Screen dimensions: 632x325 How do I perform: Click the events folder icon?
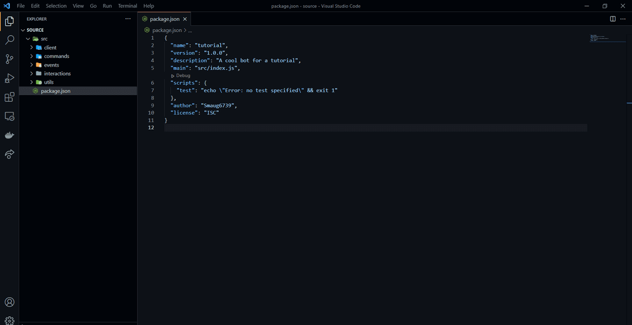coord(39,65)
